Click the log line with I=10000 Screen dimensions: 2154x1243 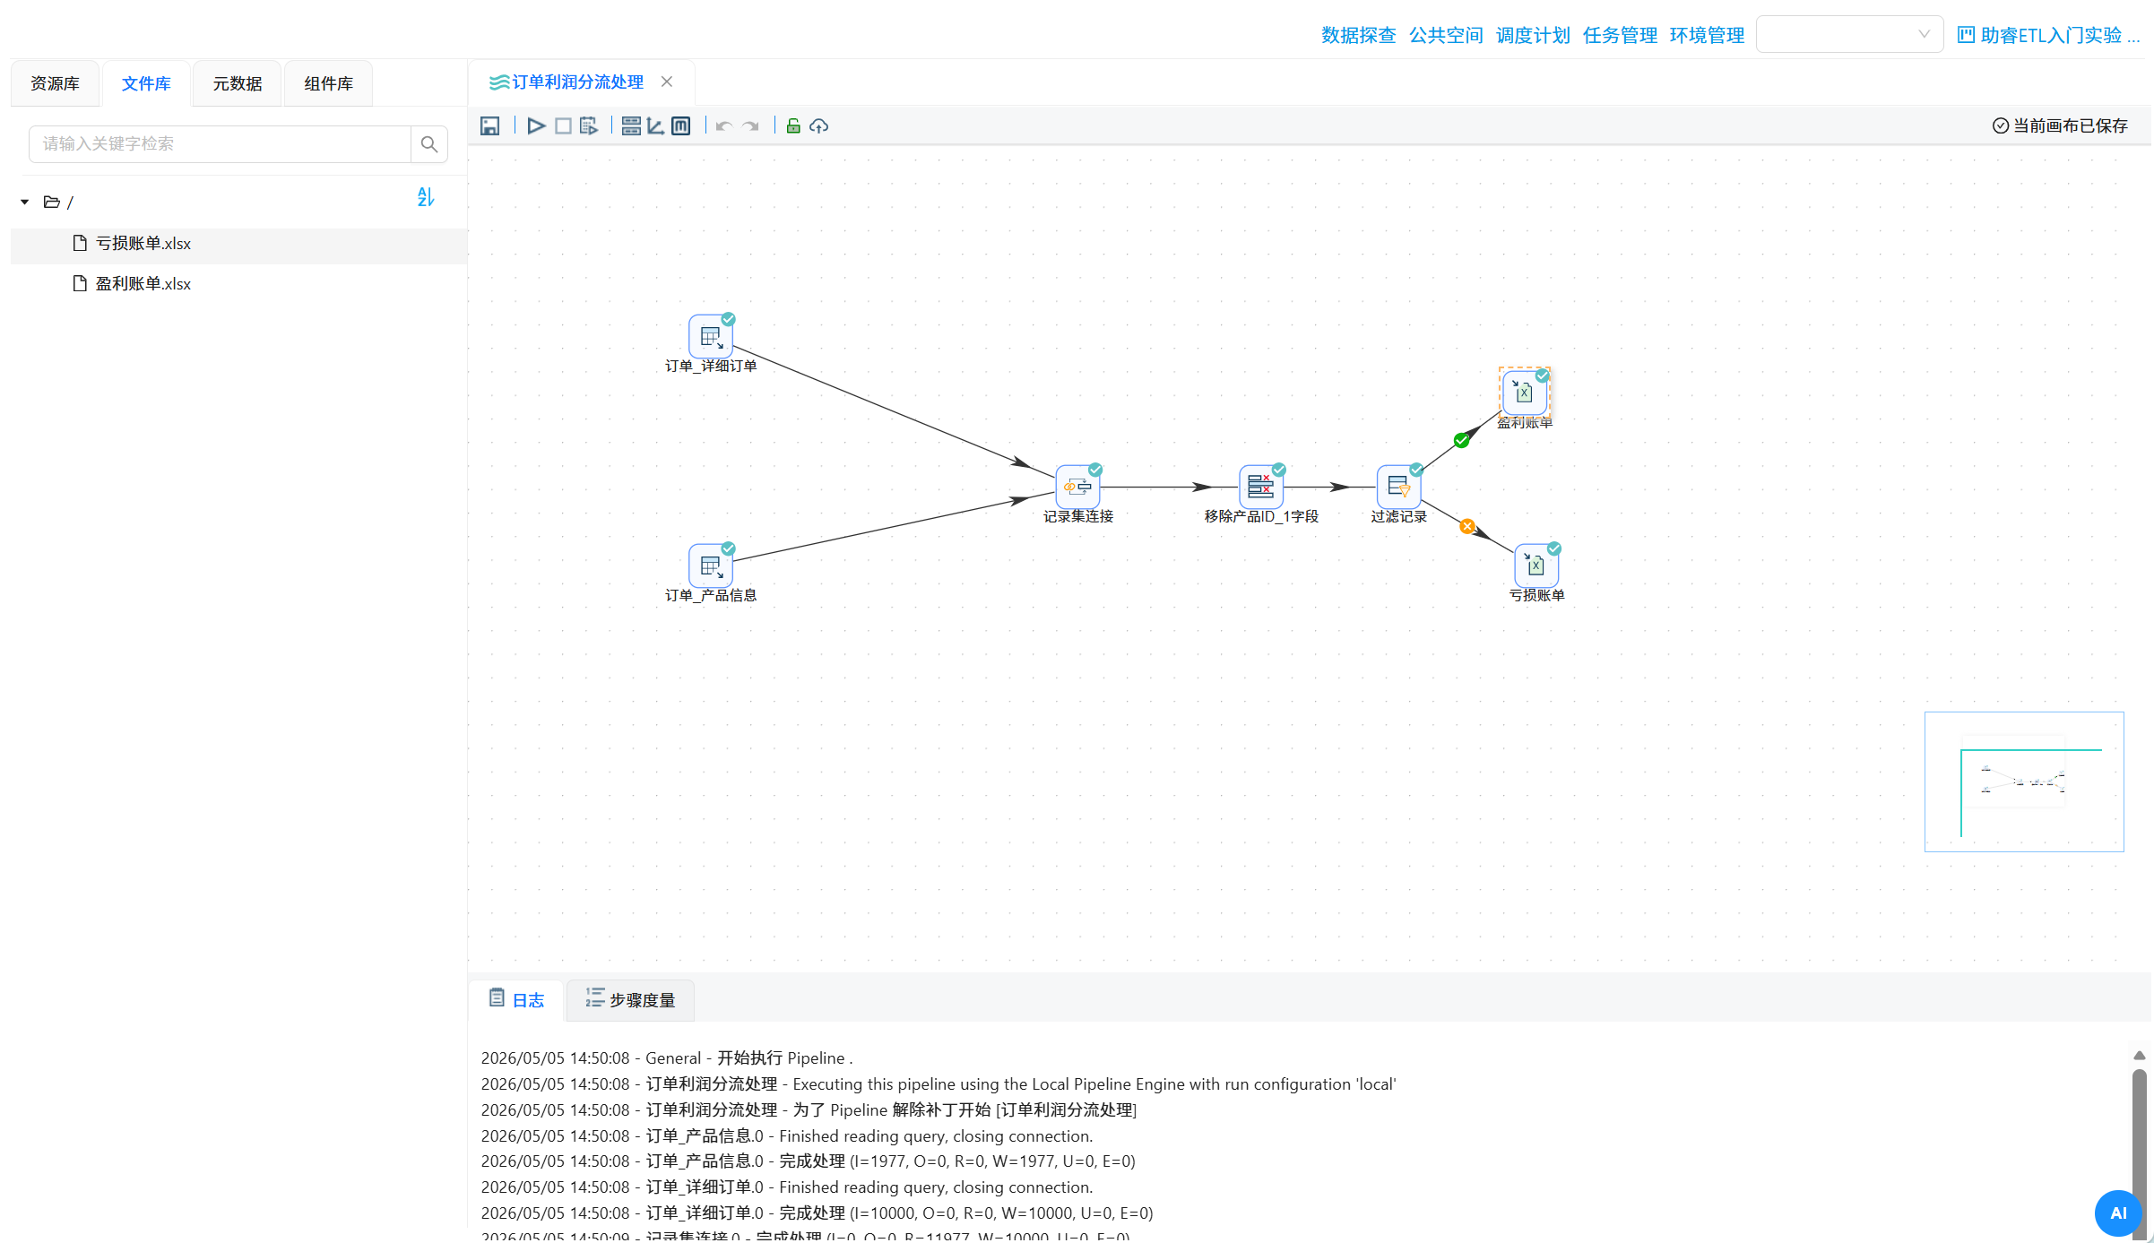click(817, 1213)
